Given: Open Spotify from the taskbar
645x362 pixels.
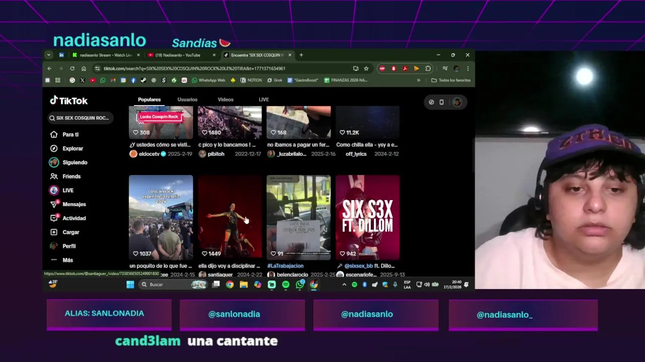Looking at the screenshot, I should point(286,285).
